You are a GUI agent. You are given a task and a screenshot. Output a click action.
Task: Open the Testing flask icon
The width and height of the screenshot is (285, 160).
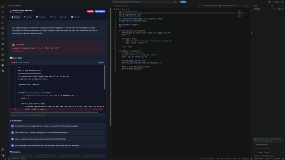tap(2, 38)
